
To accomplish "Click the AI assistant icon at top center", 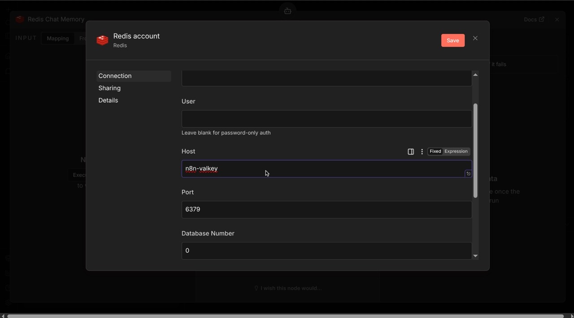I will [x=287, y=11].
